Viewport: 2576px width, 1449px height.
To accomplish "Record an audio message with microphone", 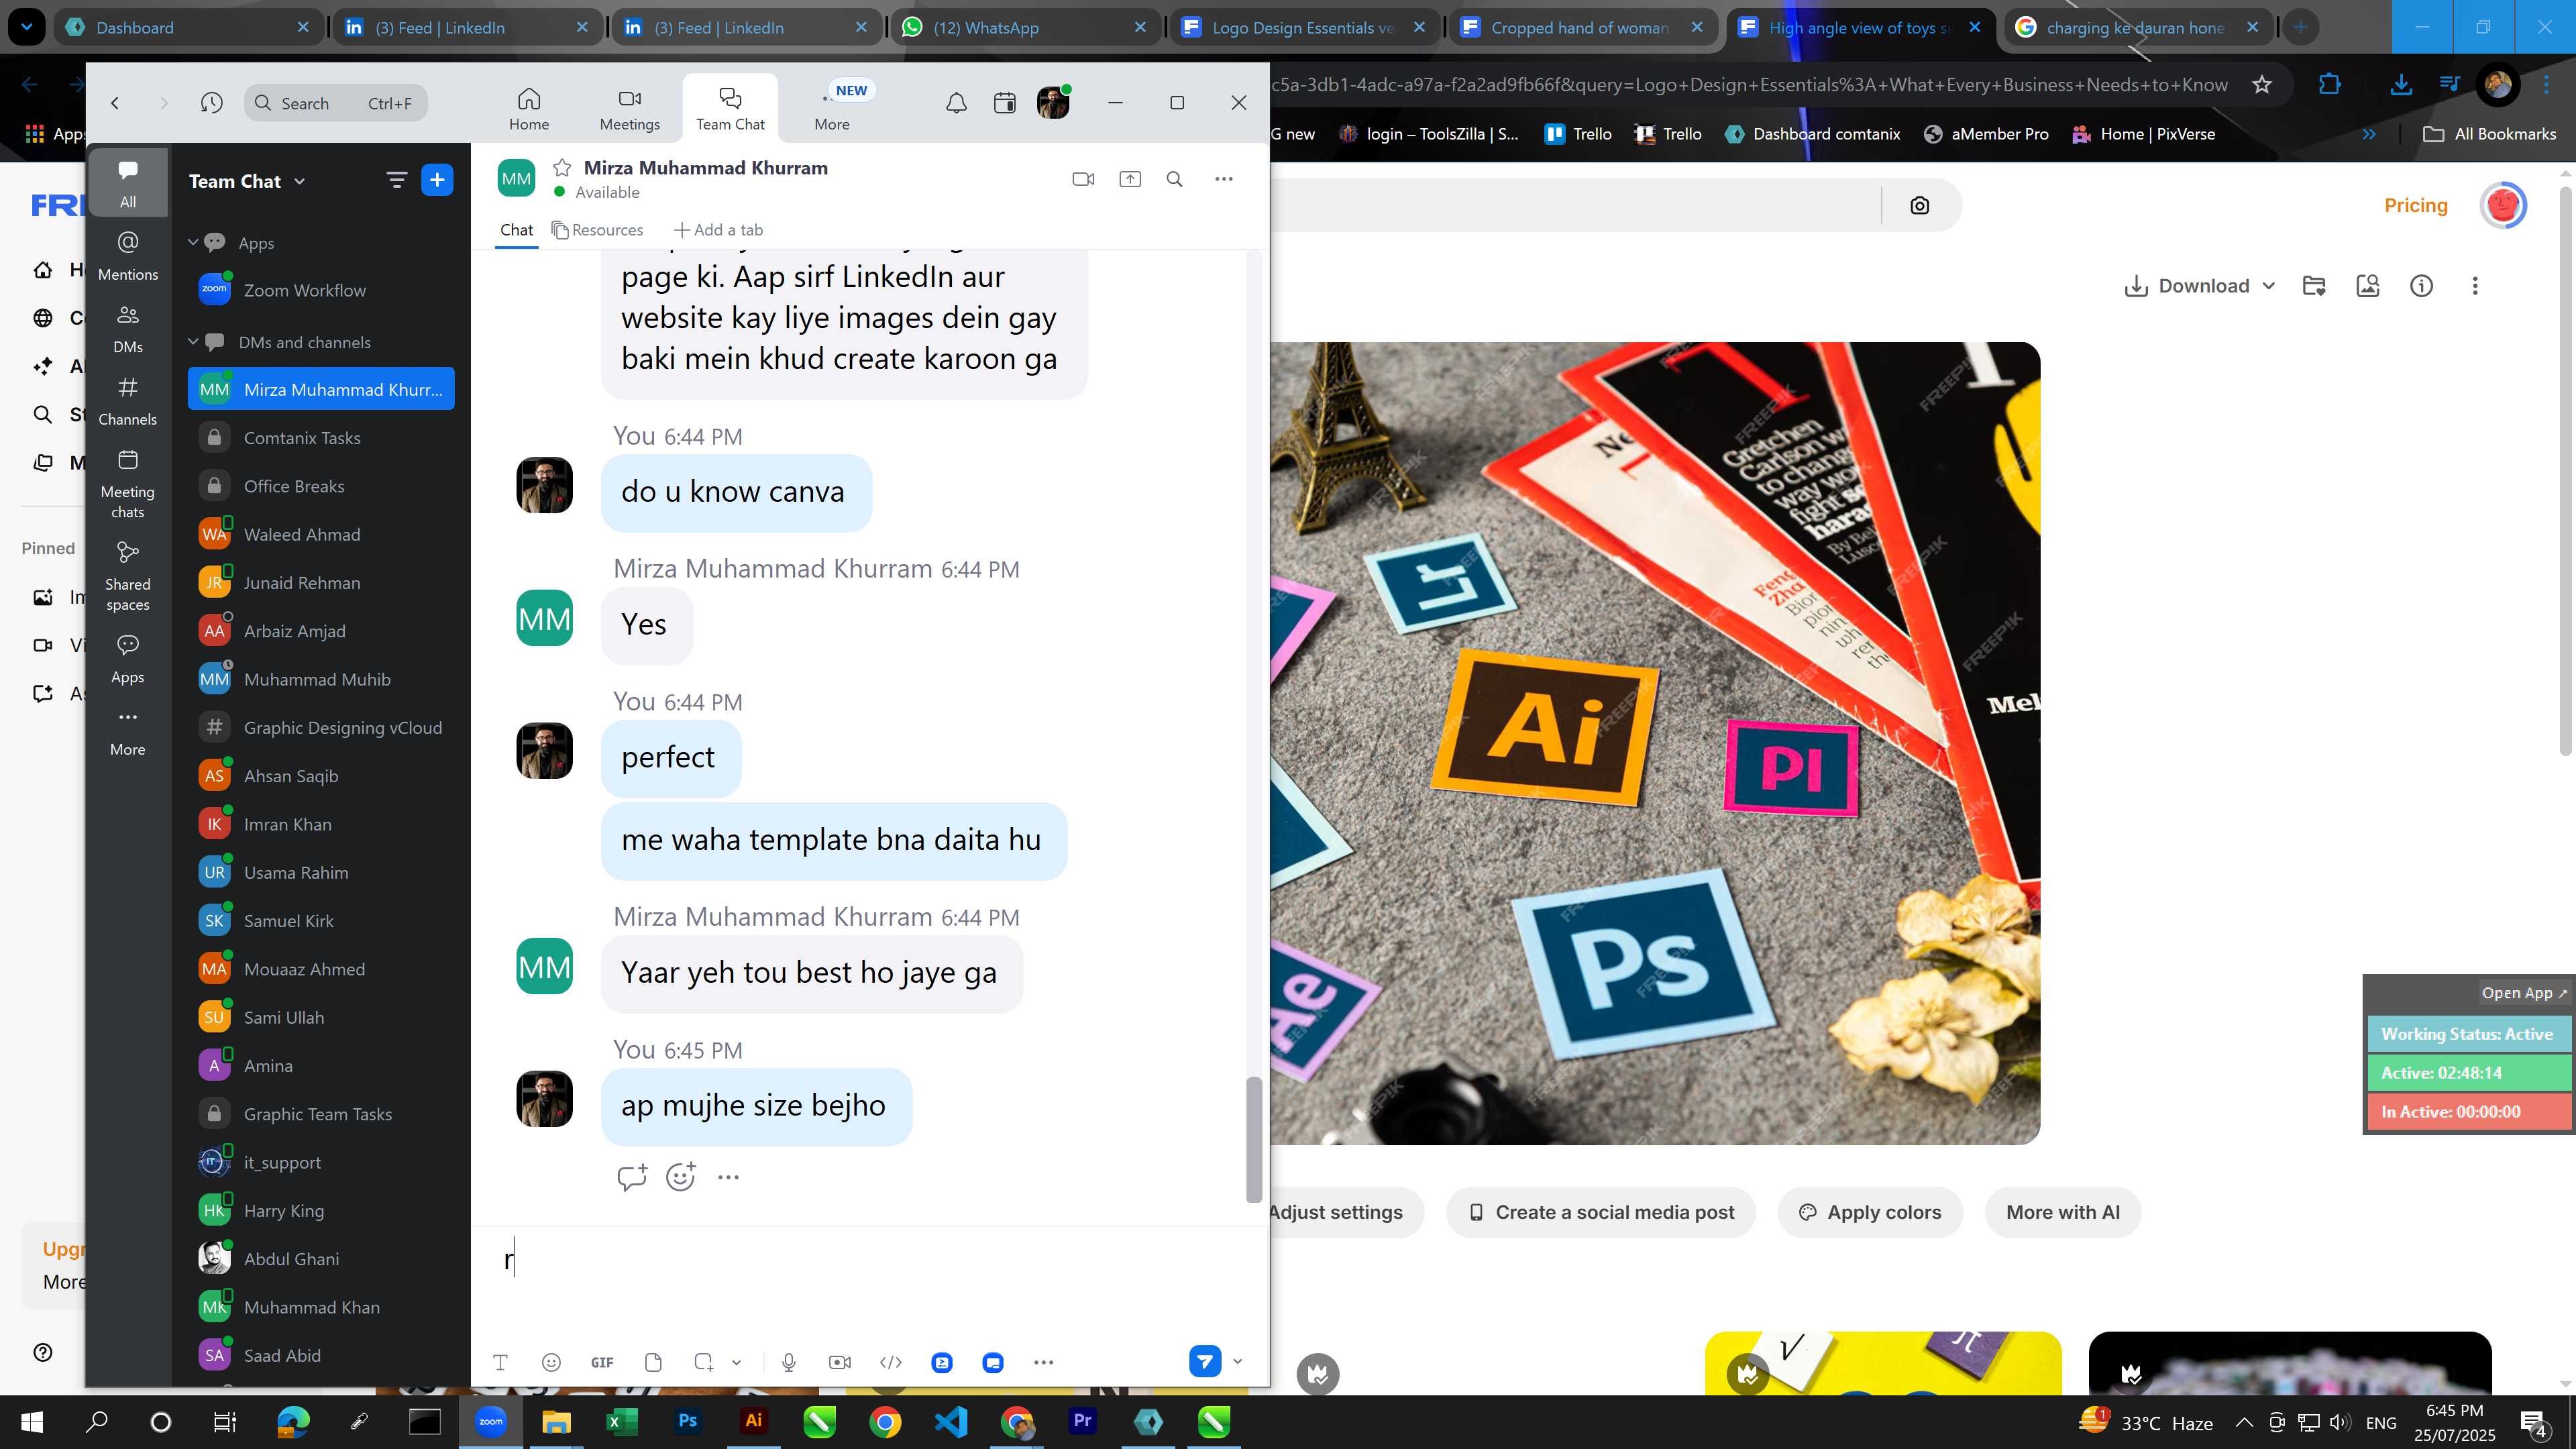I will tap(789, 1362).
